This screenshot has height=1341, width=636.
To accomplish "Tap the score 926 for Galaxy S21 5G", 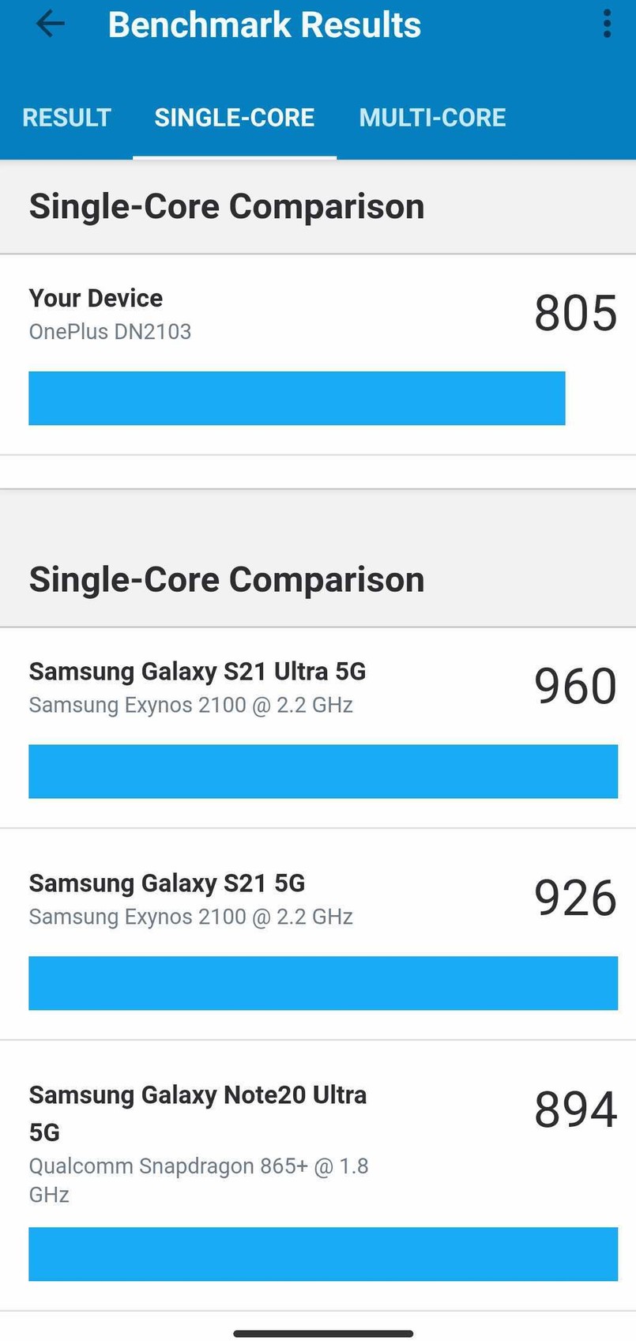I will point(574,897).
